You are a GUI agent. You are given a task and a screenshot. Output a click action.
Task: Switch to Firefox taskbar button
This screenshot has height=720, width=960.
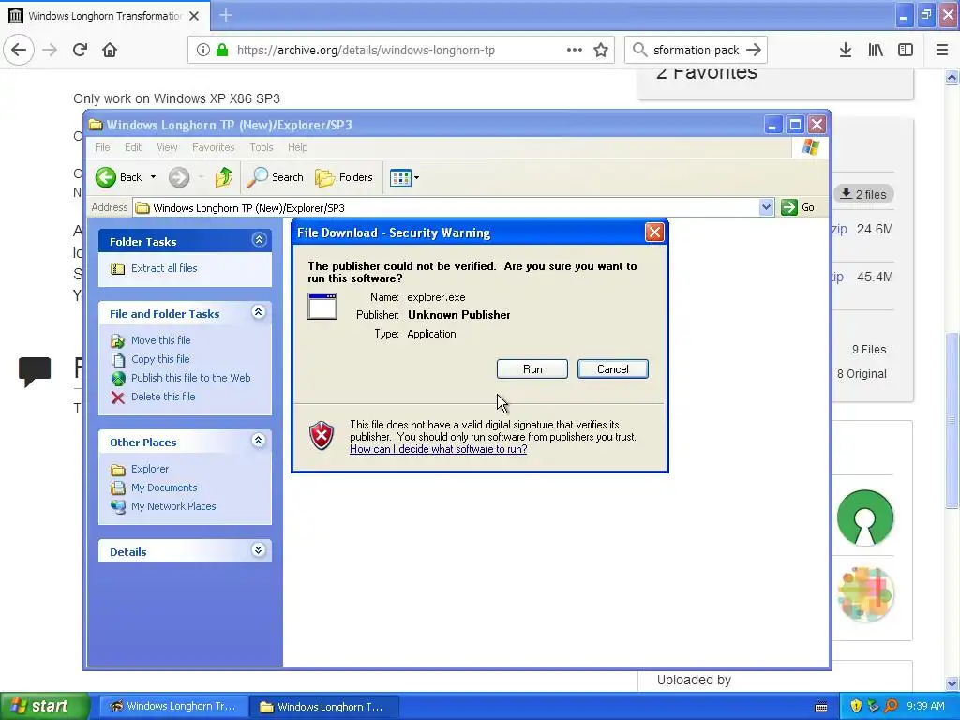[x=173, y=707]
